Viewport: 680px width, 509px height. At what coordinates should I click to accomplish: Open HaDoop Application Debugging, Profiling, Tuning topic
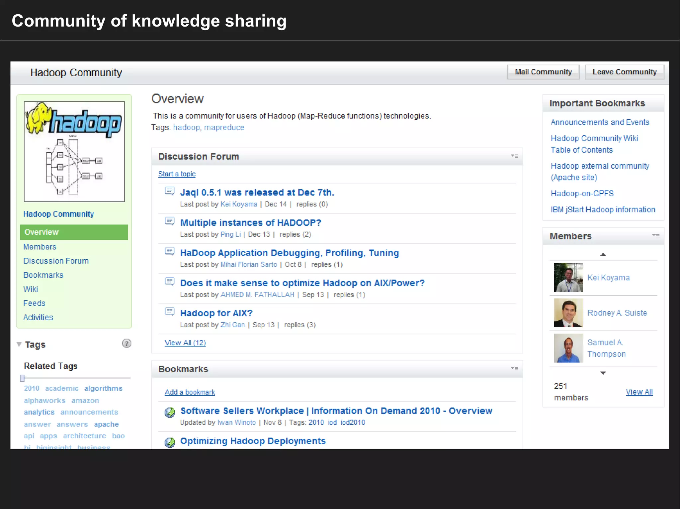point(290,253)
